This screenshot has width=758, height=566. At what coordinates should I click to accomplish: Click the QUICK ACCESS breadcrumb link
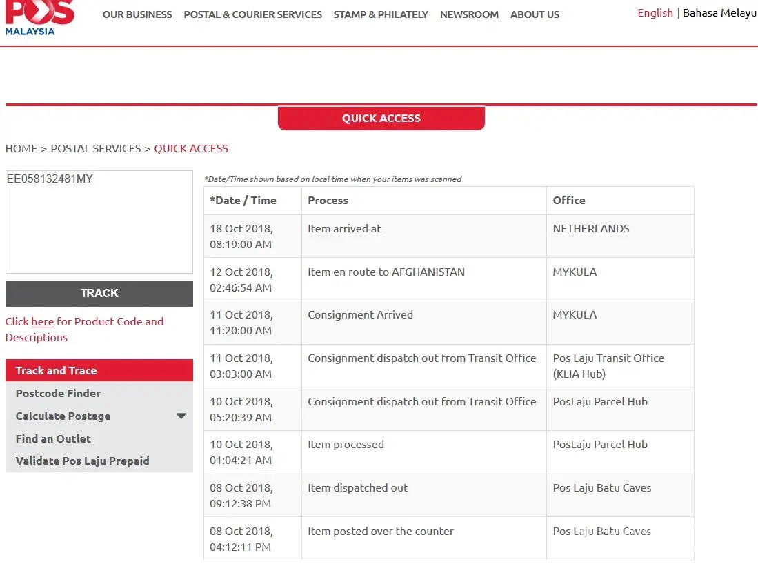click(x=191, y=148)
